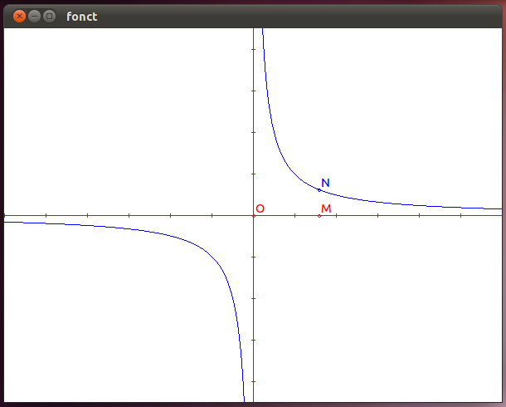Click the red label M
The image size is (506, 407).
pos(326,208)
